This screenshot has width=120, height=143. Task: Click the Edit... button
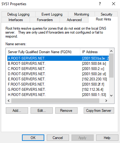click(x=42, y=110)
